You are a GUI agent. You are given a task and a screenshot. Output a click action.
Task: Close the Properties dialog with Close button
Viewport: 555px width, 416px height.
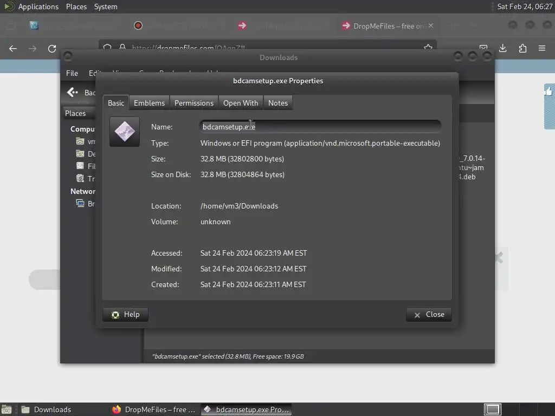pyautogui.click(x=429, y=315)
